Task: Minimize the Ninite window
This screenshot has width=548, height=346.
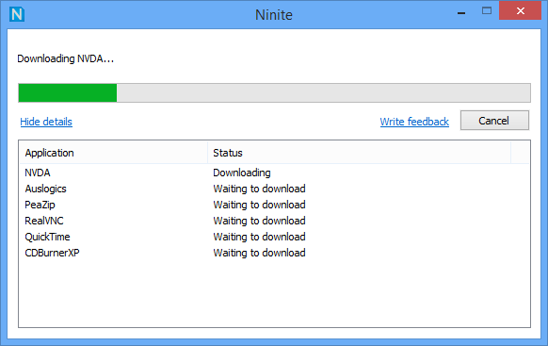Action: 461,12
